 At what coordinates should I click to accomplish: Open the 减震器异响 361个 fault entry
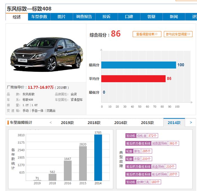point(152,143)
